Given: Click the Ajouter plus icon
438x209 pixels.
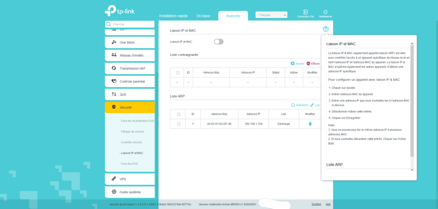Looking at the screenshot, I should pos(293,63).
